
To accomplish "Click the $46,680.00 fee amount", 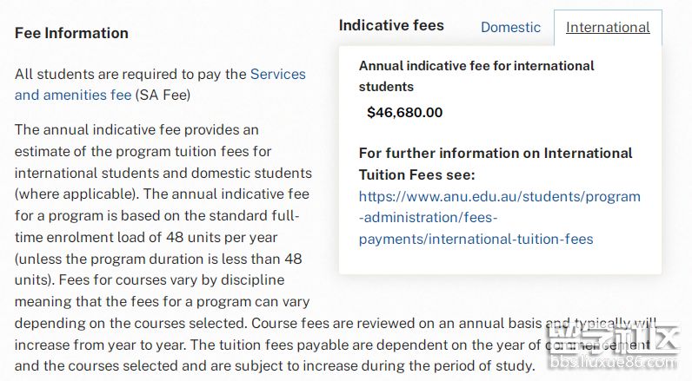I will click(404, 112).
